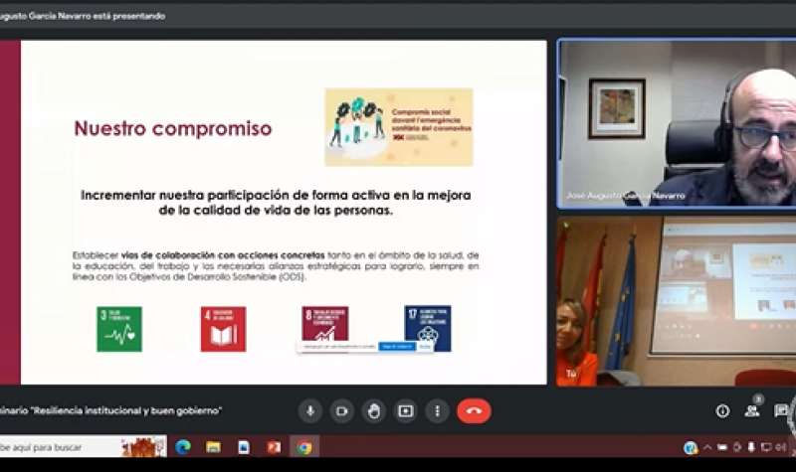Expand hidden system tray icons chevron
Image resolution: width=796 pixels, height=472 pixels.
pos(705,447)
